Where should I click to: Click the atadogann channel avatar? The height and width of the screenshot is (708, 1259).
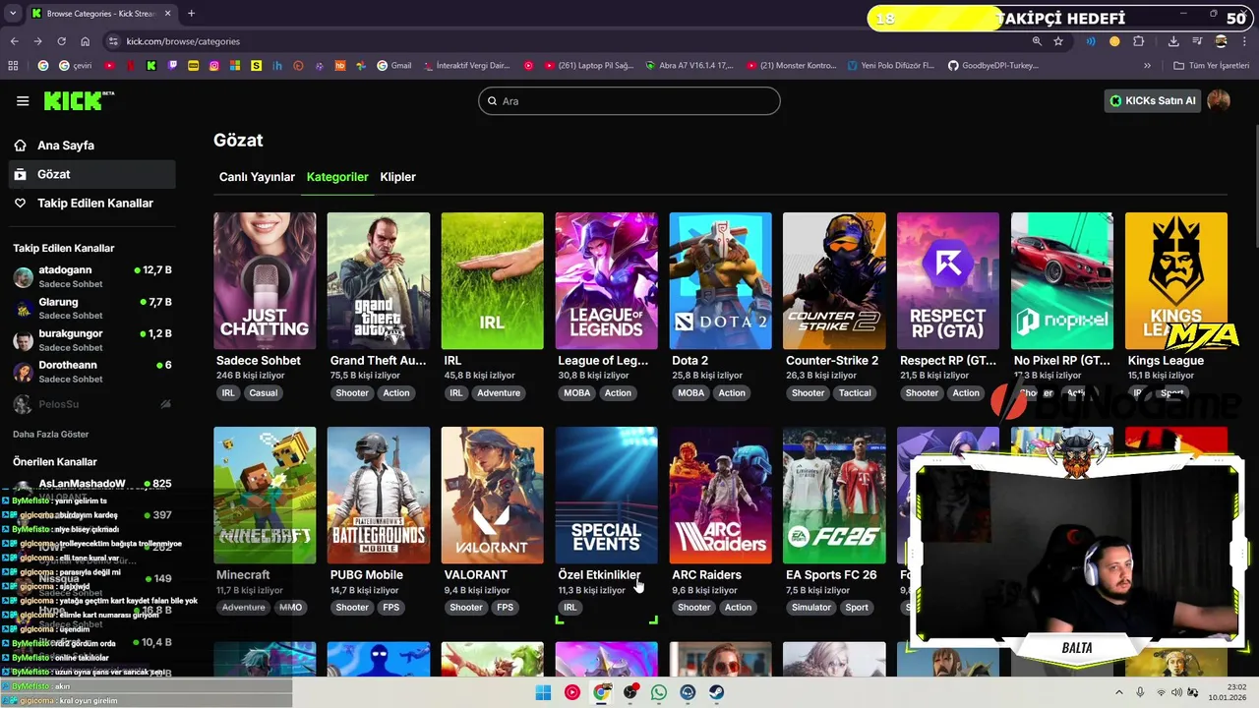(24, 277)
